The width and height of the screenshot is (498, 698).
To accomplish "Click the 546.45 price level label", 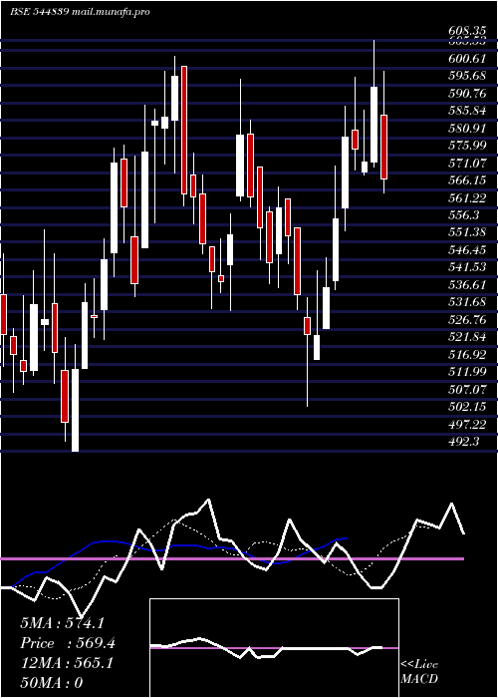I will coord(467,250).
